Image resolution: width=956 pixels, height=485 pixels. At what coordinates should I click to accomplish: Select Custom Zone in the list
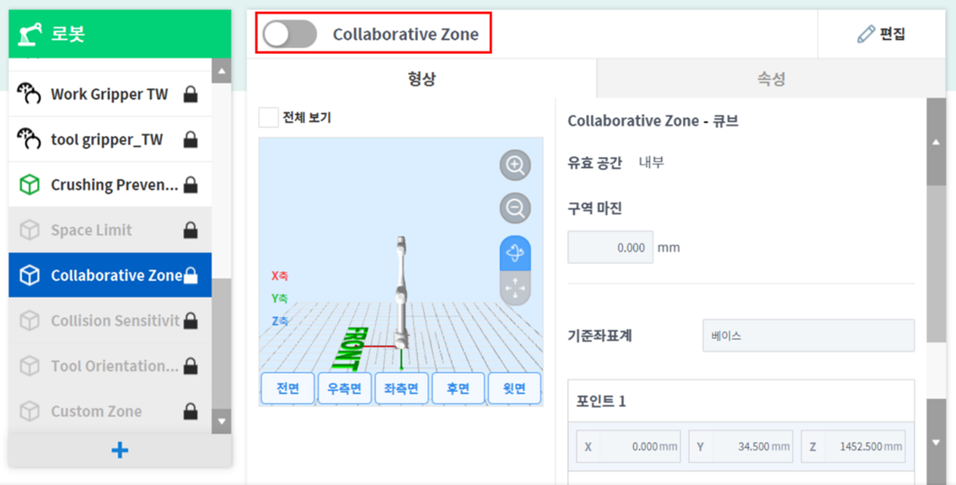tap(96, 412)
